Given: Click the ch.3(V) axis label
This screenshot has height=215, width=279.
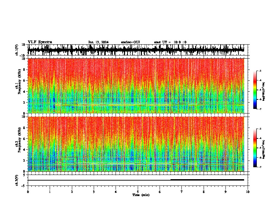Looking at the screenshot, I should point(17,180).
